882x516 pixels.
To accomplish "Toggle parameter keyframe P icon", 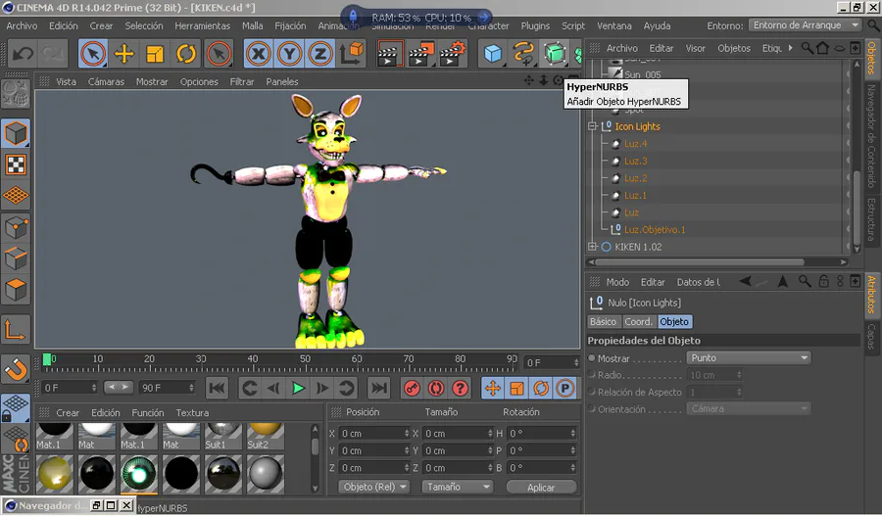I will click(x=564, y=389).
